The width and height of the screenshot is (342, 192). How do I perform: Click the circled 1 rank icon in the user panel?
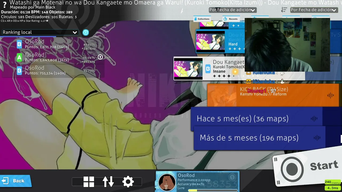[232, 177]
